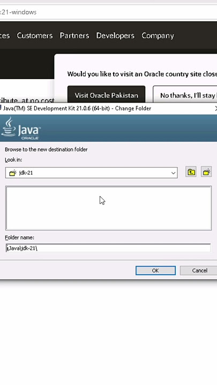The width and height of the screenshot is (217, 385).
Task: Confirm folder with OK button
Action: [155, 271]
